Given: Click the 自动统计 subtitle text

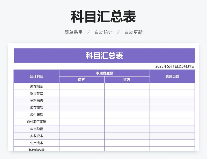Looking at the screenshot, I should click(x=103, y=32).
